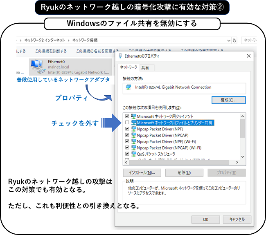
Task: Refresh the ネットワーク接続 address bar
Action: point(234,40)
